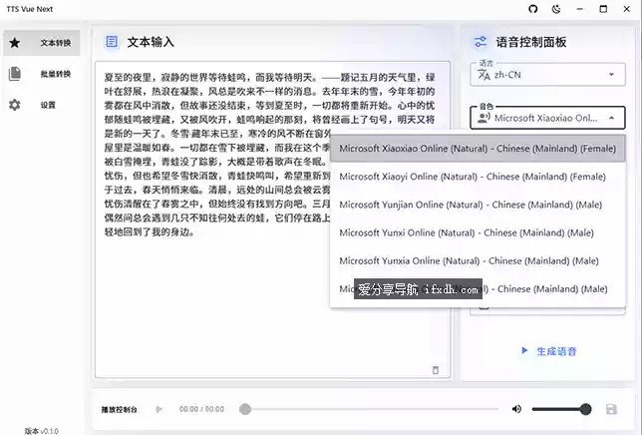Click the 00:00 / 00:00 time display
The image size is (642, 435).
201,409
